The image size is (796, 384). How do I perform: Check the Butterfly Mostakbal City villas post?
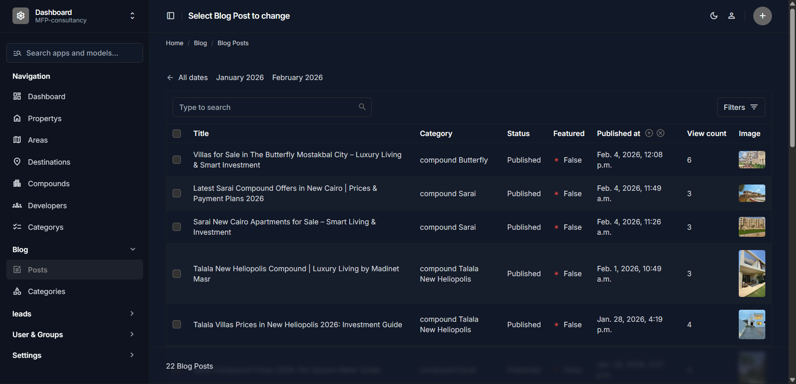tap(177, 160)
